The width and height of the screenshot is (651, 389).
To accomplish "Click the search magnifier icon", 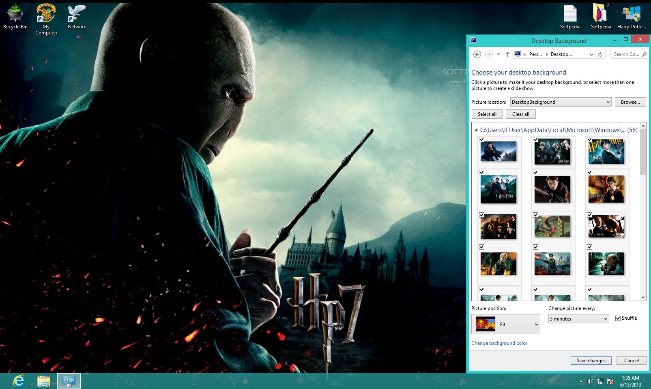I will click(x=644, y=54).
